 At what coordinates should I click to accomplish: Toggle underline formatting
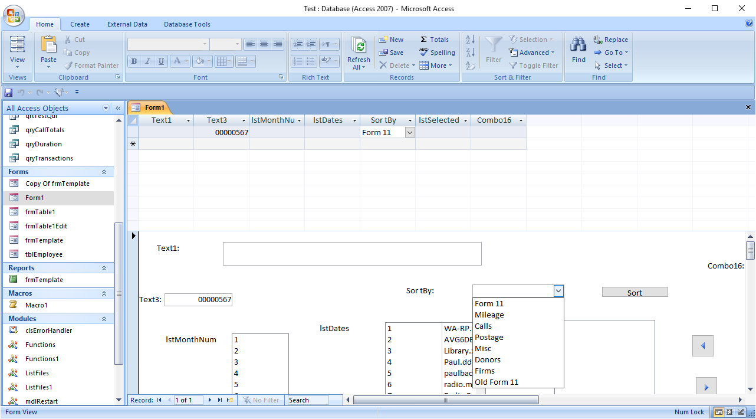[x=160, y=61]
